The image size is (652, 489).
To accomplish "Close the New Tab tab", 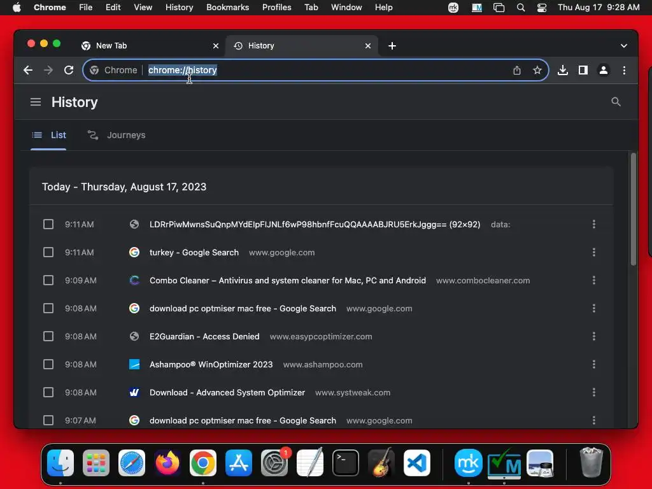I will [x=216, y=46].
